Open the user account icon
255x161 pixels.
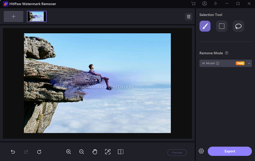click(204, 3)
